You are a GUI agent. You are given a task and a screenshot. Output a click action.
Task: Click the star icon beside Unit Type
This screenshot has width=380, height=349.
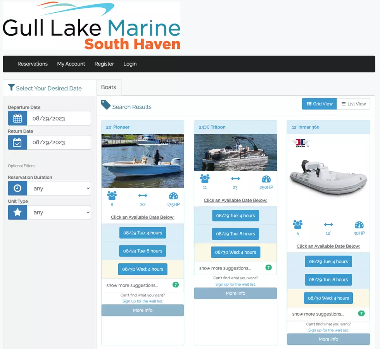[17, 213]
